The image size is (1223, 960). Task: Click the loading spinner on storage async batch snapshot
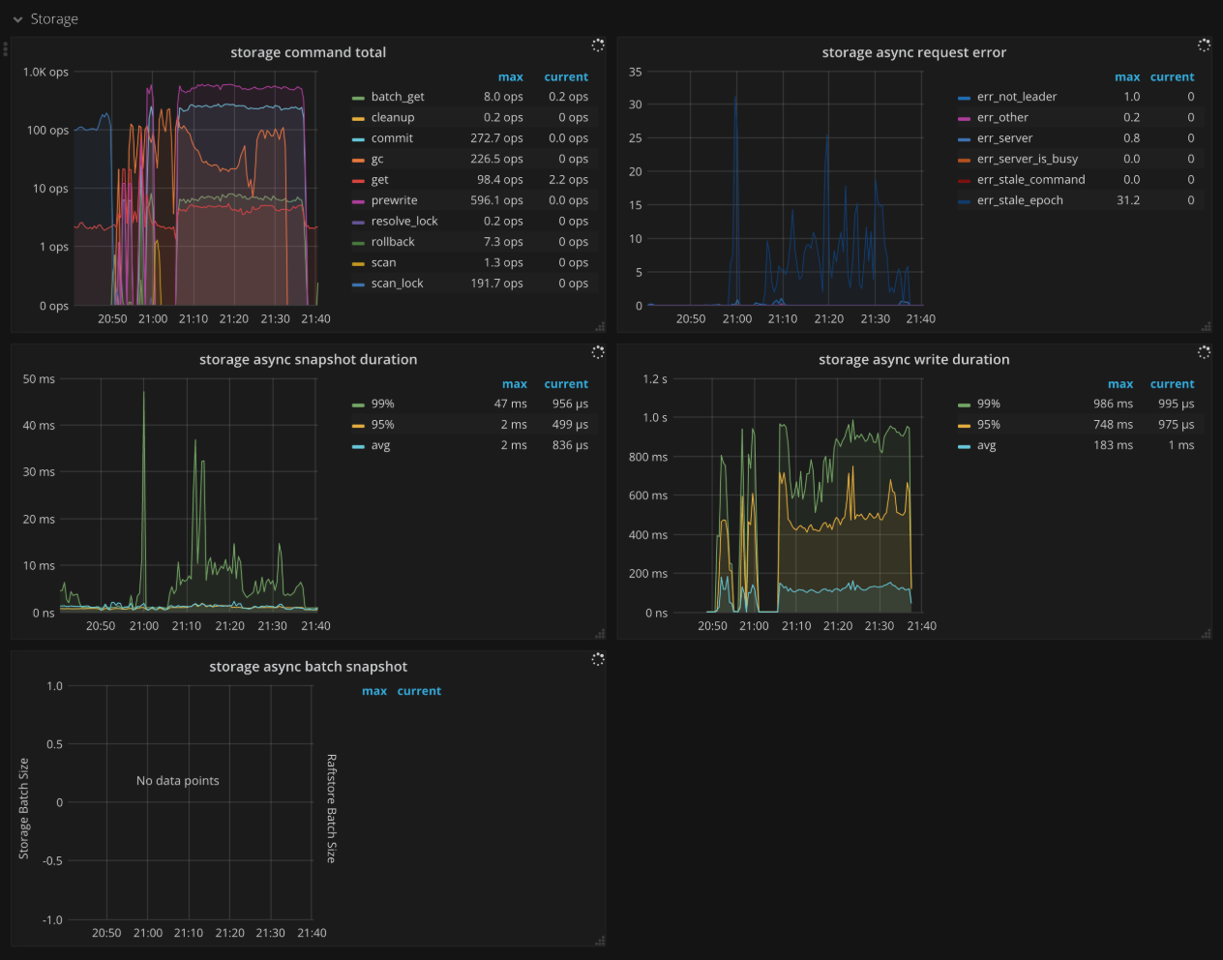597,658
